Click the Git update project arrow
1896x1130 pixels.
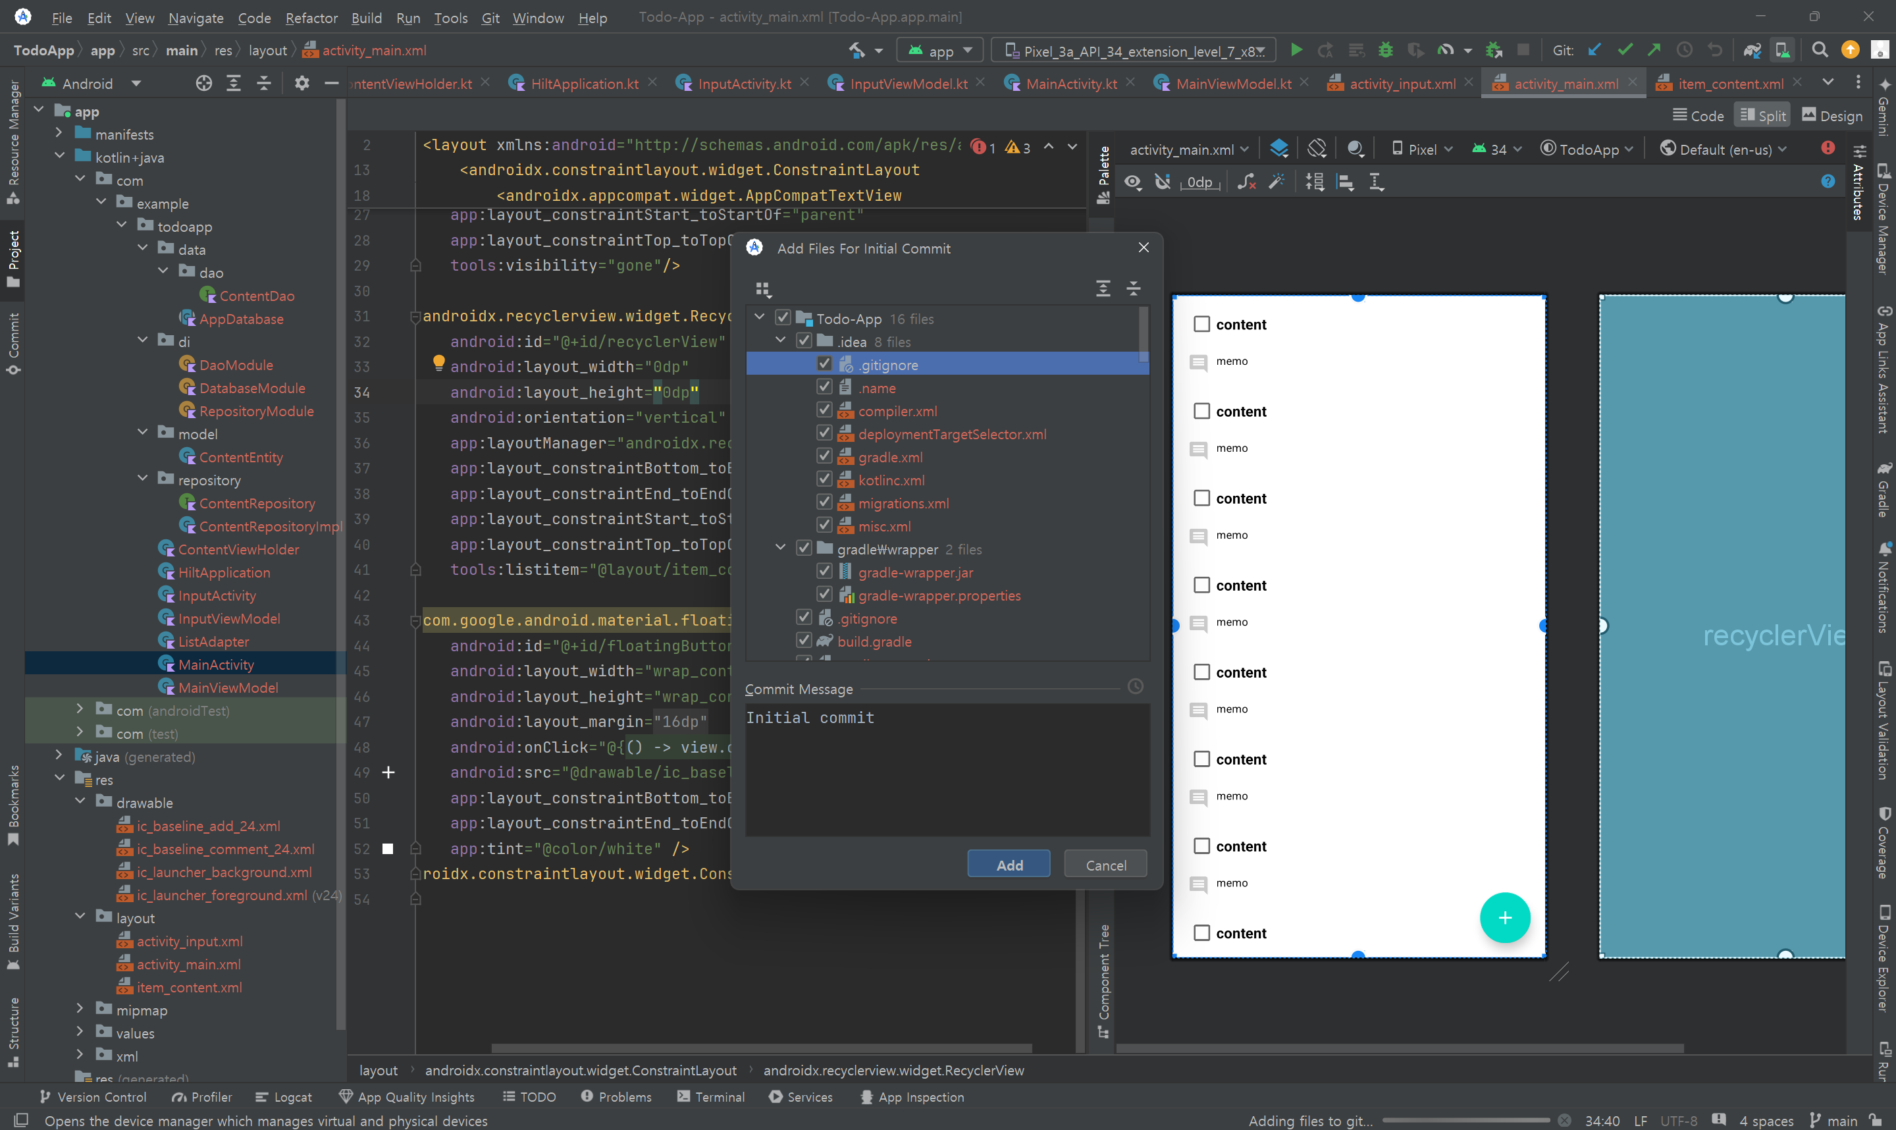point(1594,50)
